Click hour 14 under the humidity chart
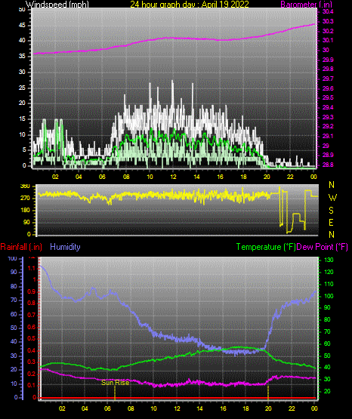352x419 pixels. coord(199,408)
